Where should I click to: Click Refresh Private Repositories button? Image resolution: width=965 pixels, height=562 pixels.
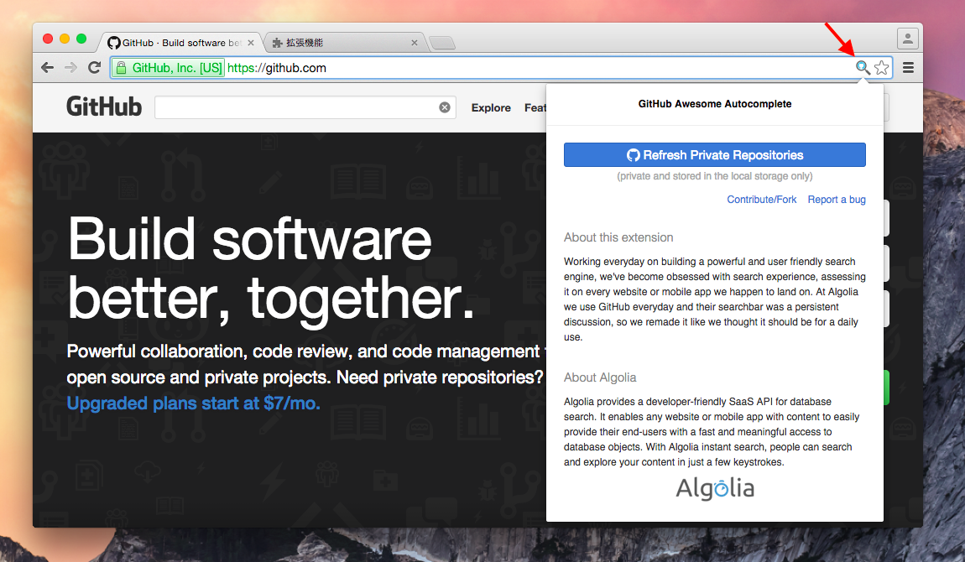(x=714, y=155)
